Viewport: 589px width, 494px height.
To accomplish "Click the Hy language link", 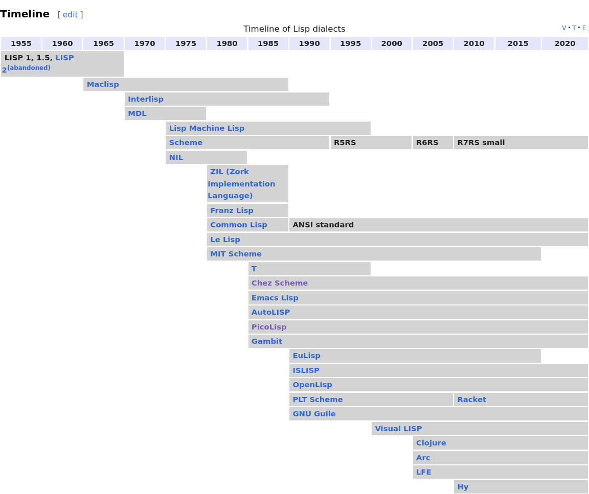I will (463, 487).
